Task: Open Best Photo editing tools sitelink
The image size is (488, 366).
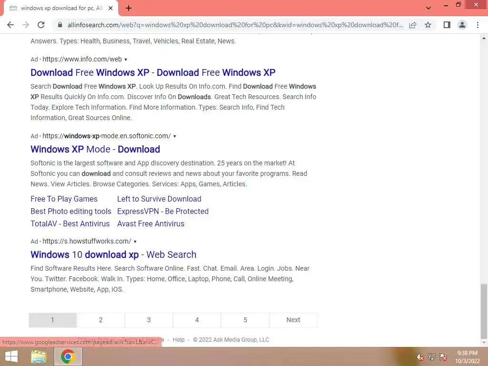Action: (x=71, y=211)
